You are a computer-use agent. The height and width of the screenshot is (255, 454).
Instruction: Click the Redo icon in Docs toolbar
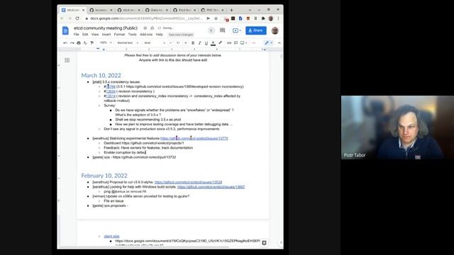pyautogui.click(x=72, y=42)
